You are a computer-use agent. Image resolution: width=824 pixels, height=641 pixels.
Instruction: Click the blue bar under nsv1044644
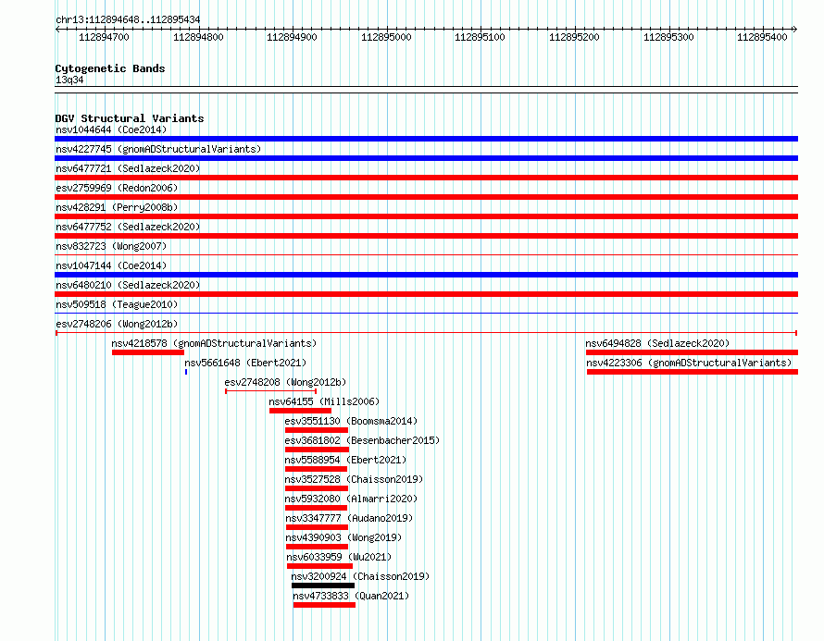coord(426,139)
